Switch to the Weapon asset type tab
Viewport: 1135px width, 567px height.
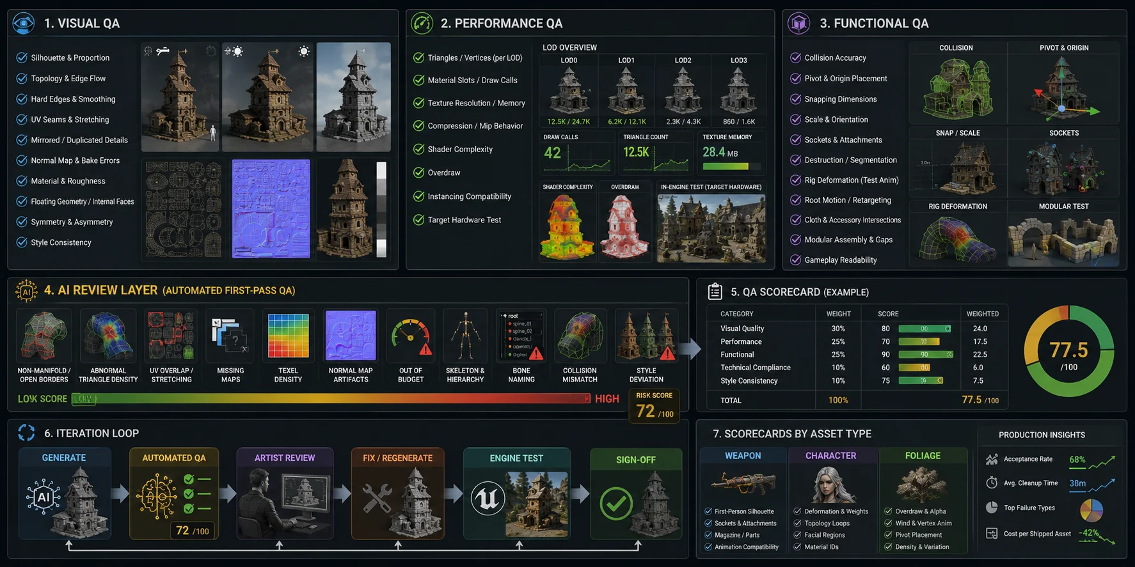tap(743, 456)
